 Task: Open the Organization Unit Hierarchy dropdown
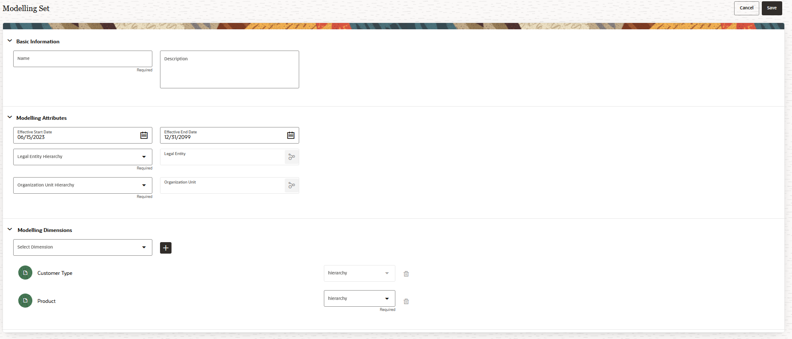(83, 185)
